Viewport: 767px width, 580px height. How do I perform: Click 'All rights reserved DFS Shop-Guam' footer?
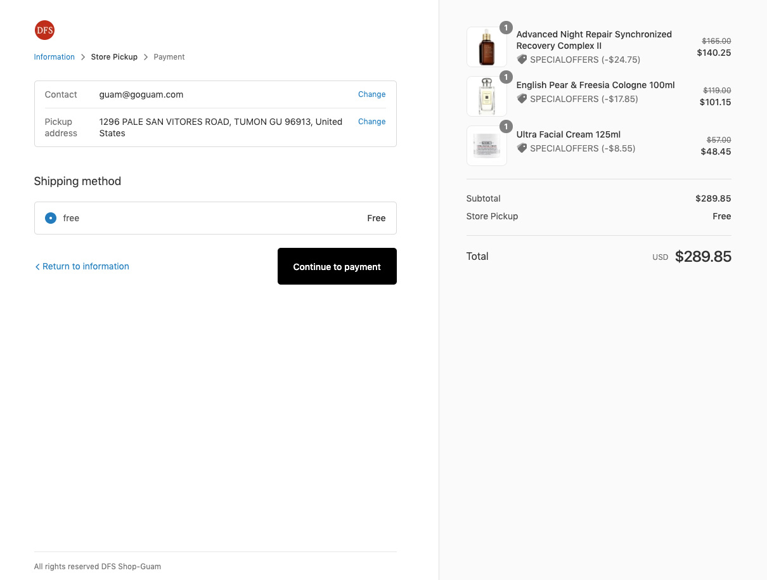coord(98,567)
